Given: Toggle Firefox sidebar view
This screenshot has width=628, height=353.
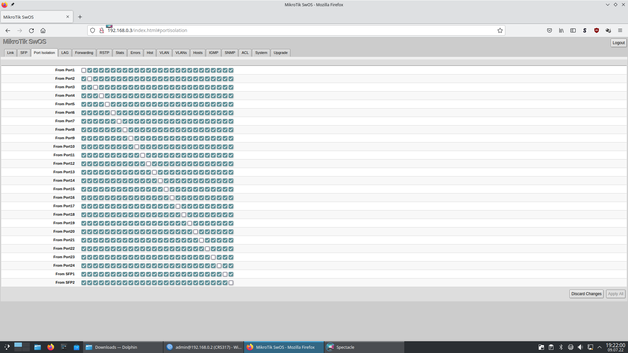Looking at the screenshot, I should (573, 30).
